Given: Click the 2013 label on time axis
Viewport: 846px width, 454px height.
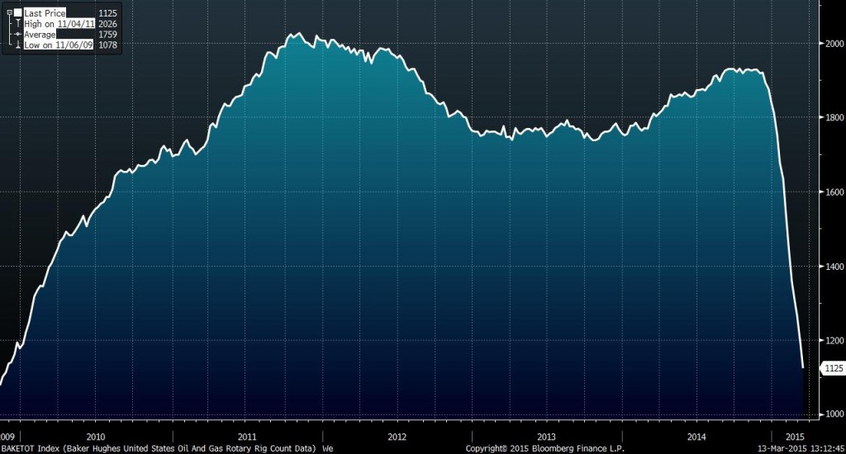Looking at the screenshot, I should (546, 436).
